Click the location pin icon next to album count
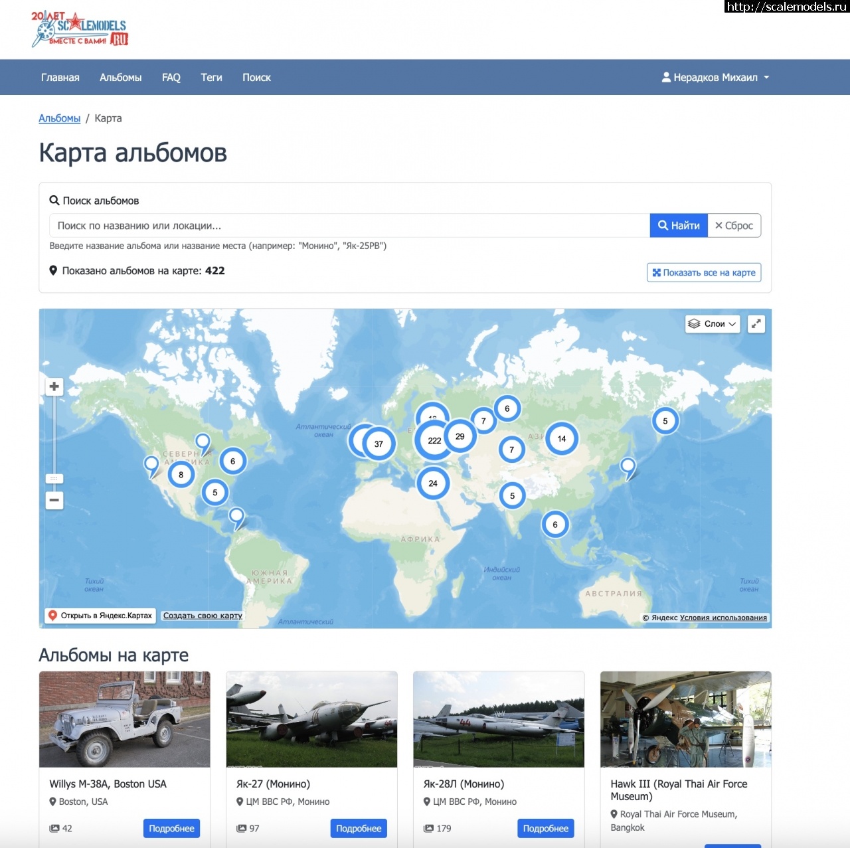The height and width of the screenshot is (848, 850). tap(53, 270)
